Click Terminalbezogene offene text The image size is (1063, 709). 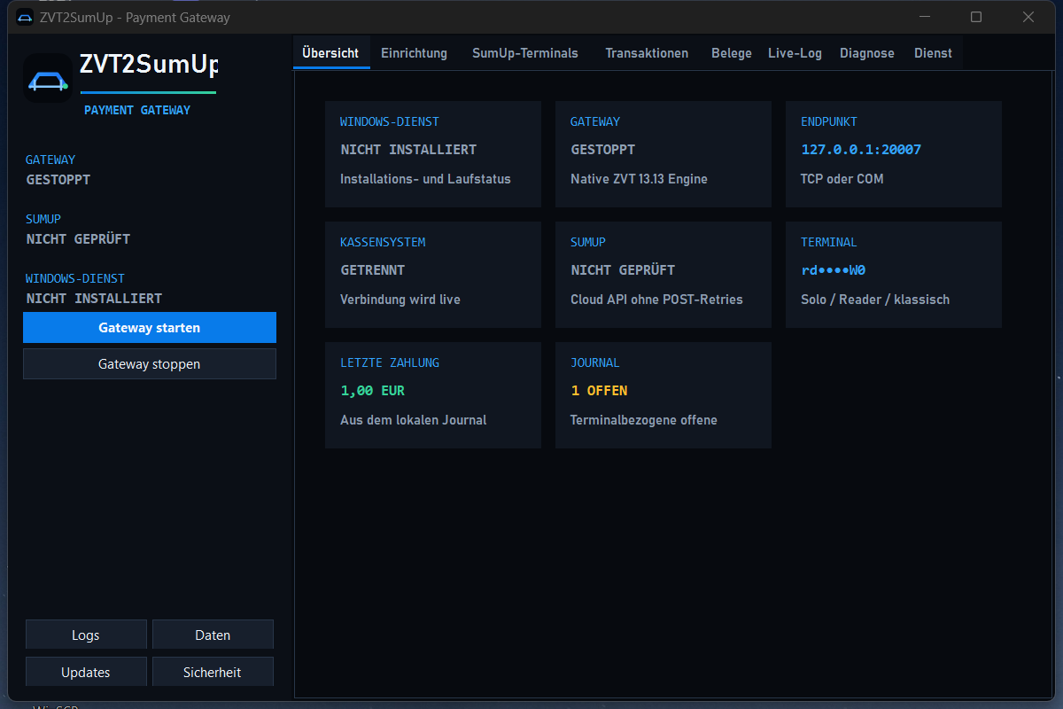tap(644, 420)
